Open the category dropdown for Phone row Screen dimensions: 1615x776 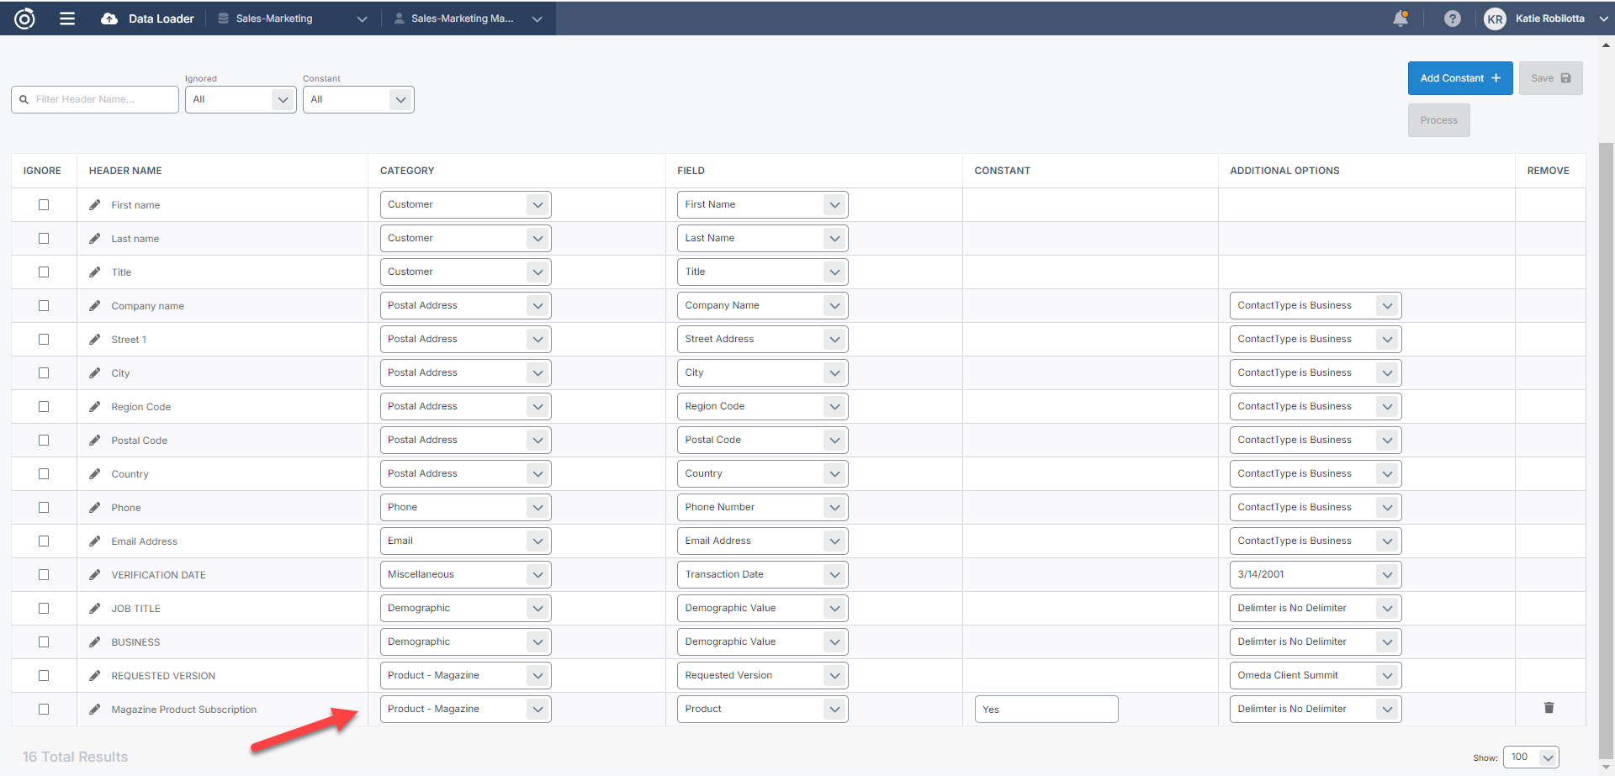[x=465, y=507]
